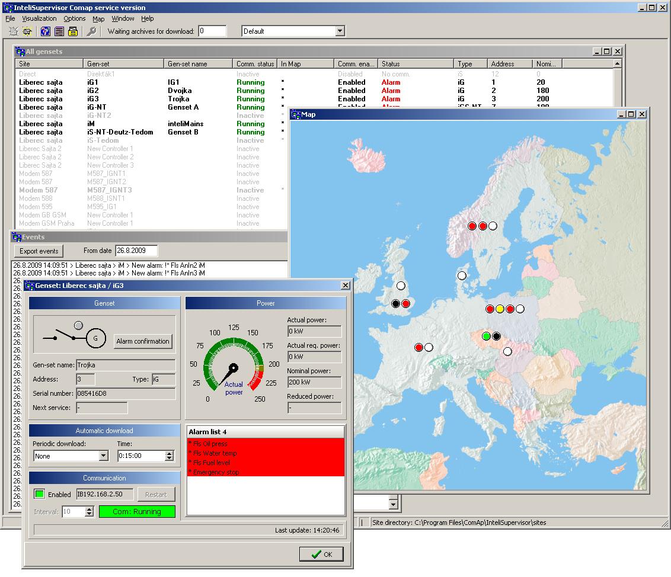Click the white marker in Scandinavia trio
The image size is (671, 577).
(x=493, y=226)
